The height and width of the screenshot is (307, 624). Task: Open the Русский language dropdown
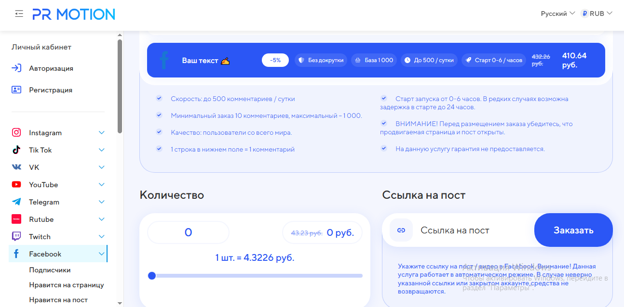coord(558,13)
